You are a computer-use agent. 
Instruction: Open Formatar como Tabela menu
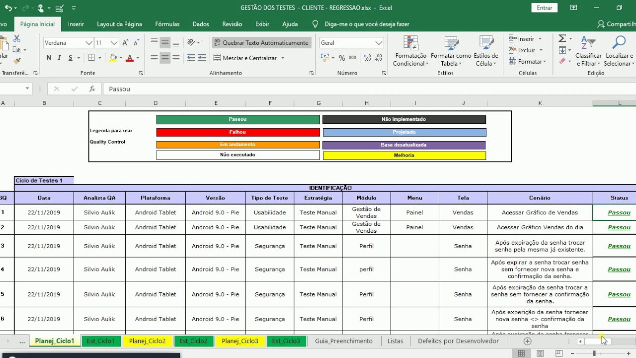(451, 51)
